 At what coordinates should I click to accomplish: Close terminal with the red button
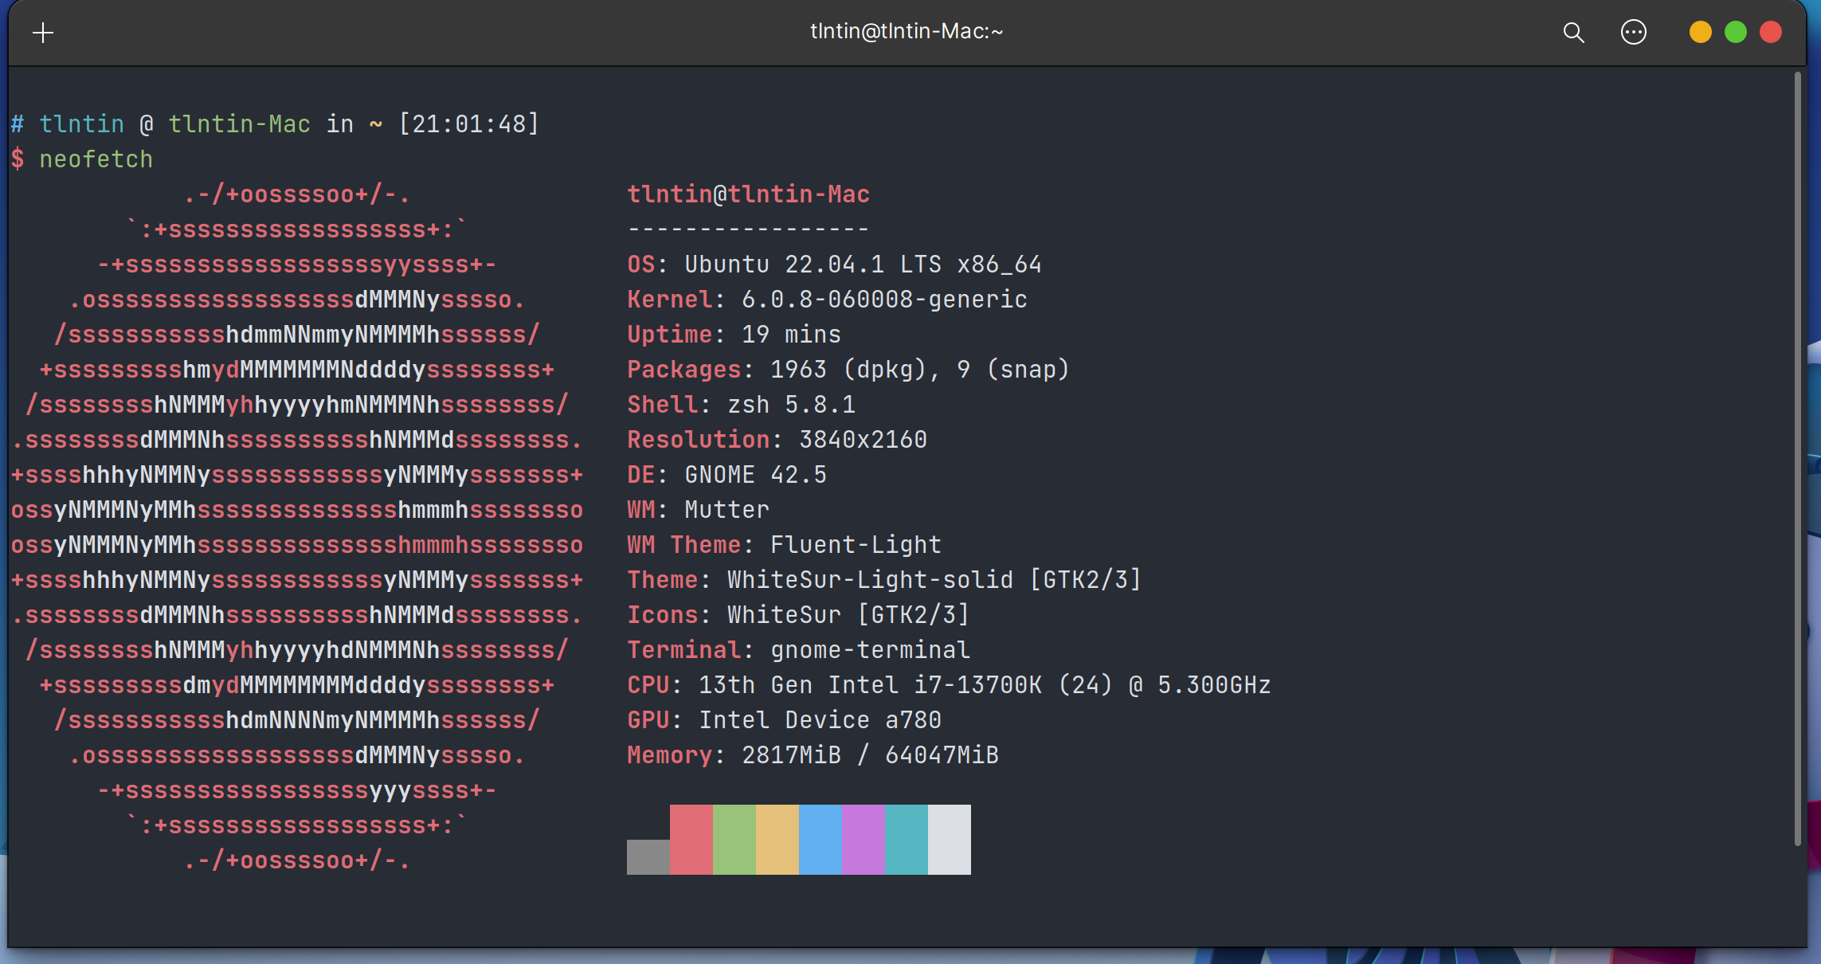(x=1770, y=33)
